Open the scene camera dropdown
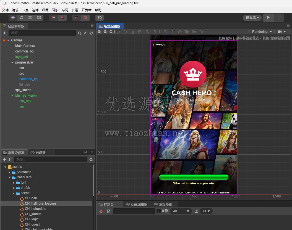Viewport: 292px width, 230px height. coord(282,32)
